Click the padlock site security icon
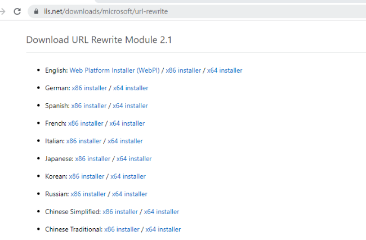The image size is (366, 240). tap(37, 11)
